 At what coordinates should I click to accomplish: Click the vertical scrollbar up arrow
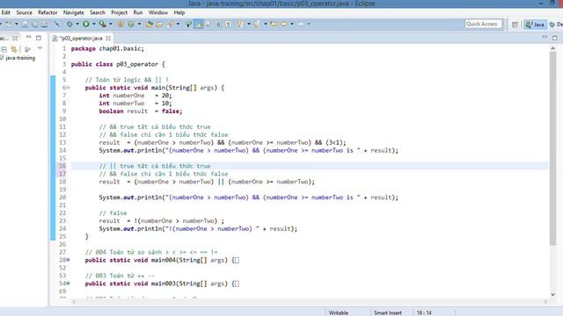(553, 48)
